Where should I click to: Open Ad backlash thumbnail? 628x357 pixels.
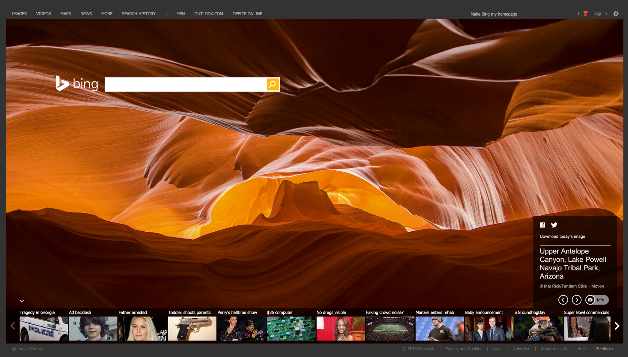(x=93, y=329)
